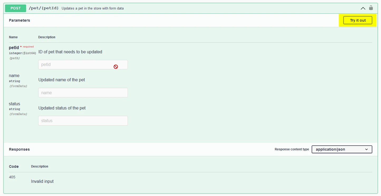
Task: Click the Responses section heading
Action: coord(19,149)
